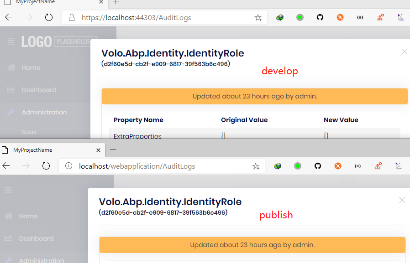Select the MyProjectName tab of the localhost/webapplication window

(46, 150)
